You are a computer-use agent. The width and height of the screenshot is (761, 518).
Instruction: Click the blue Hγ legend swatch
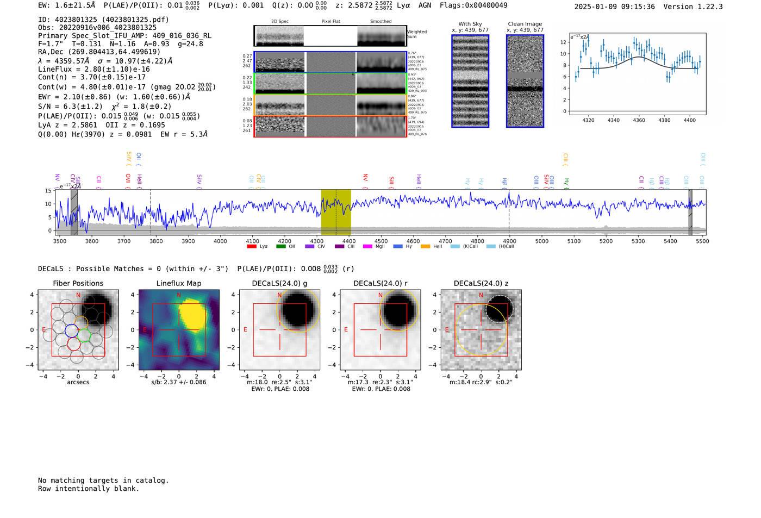(x=398, y=247)
